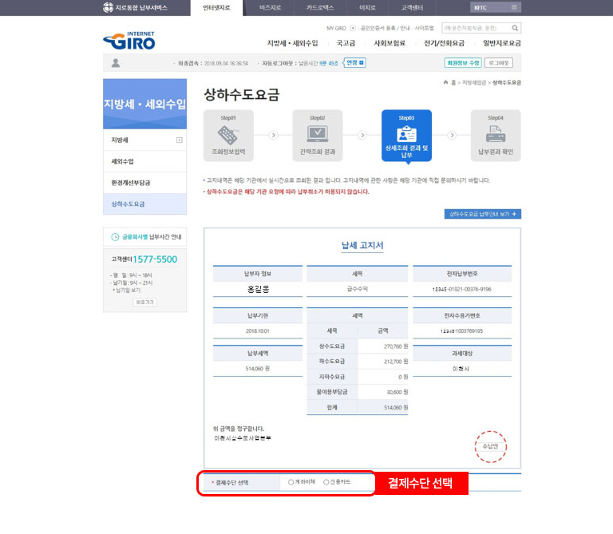Click the globe icon beside 지로통합 납부서비스

click(x=108, y=7)
